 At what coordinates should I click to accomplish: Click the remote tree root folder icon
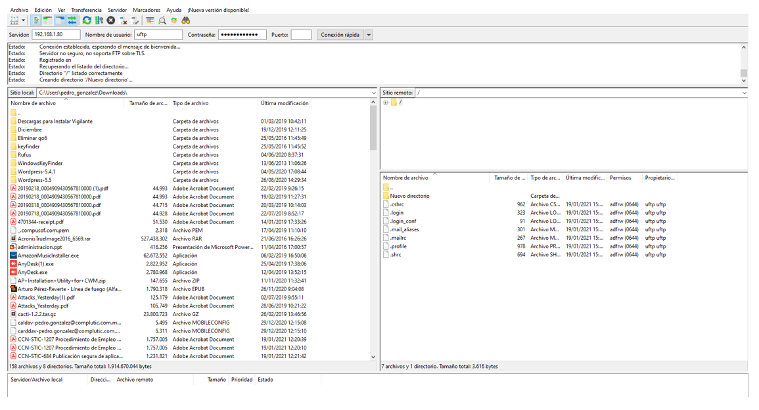coord(394,102)
